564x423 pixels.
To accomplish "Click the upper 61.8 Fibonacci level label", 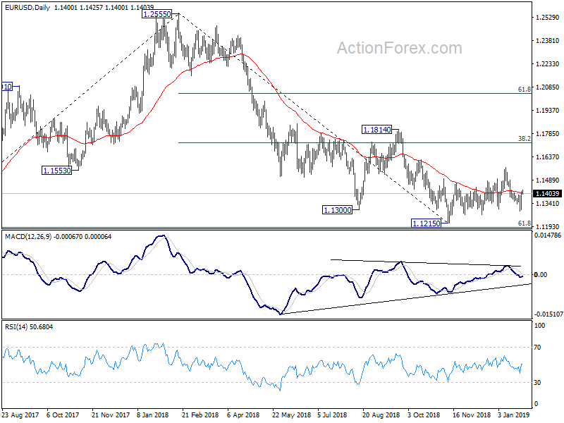I will [x=525, y=90].
